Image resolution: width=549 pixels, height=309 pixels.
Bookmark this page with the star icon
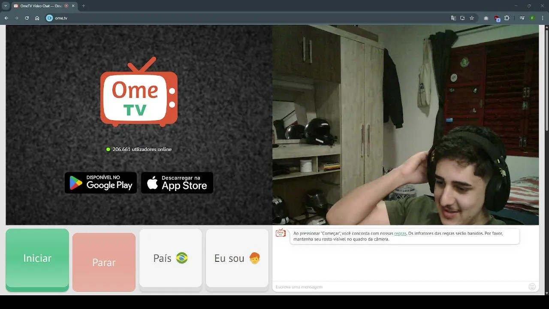point(472,18)
